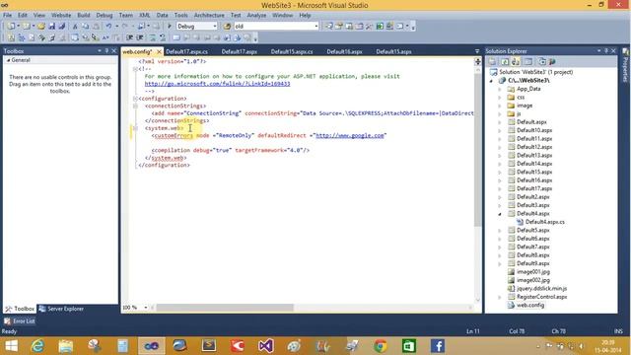Screen dimensions: 631x355
Task: Select RegisterControl.aspx in Solution Explorer
Action: point(541,297)
